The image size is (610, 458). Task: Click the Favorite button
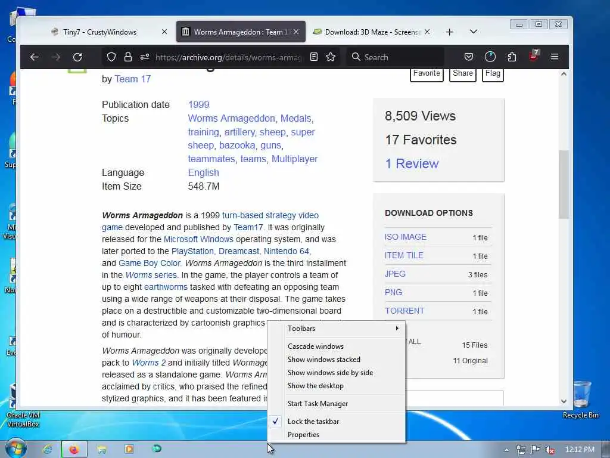pos(427,73)
